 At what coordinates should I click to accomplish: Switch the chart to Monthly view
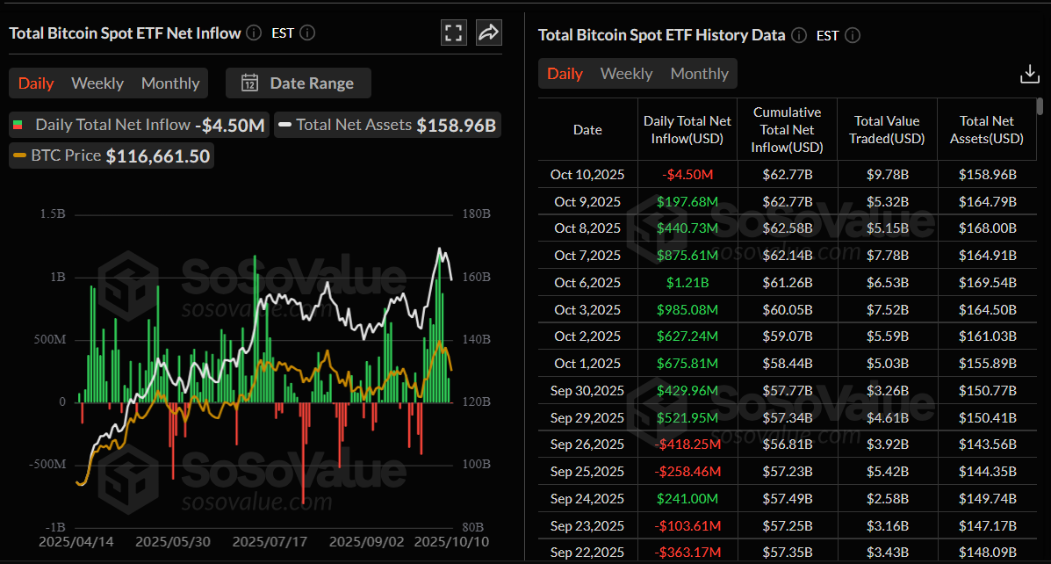point(170,83)
